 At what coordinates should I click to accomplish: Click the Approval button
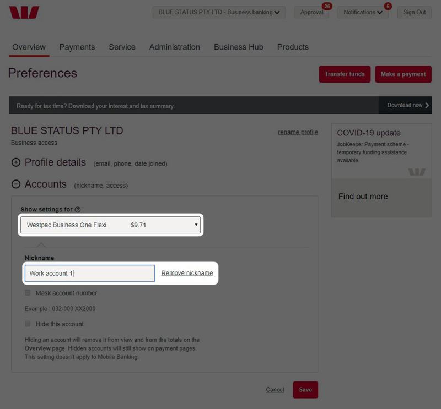coord(311,12)
